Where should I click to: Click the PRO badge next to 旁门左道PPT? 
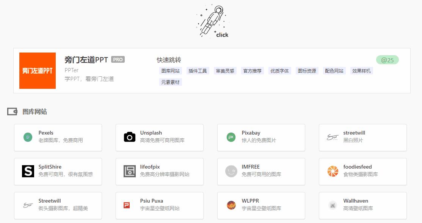(x=118, y=59)
